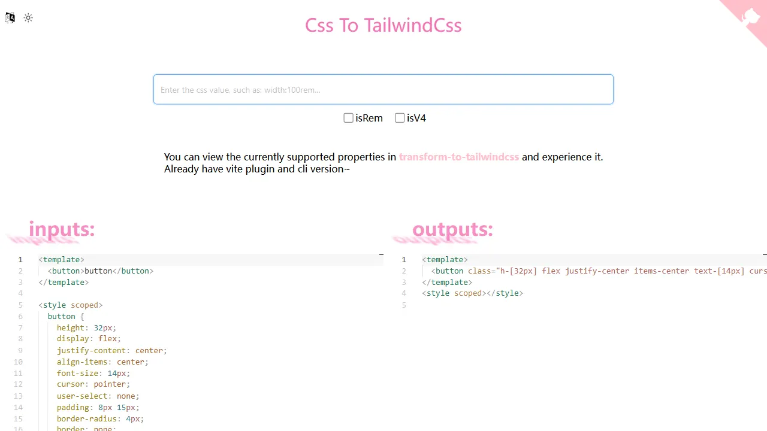Open the transform-to-tailwindcss link
This screenshot has height=431, width=767.
(x=459, y=157)
